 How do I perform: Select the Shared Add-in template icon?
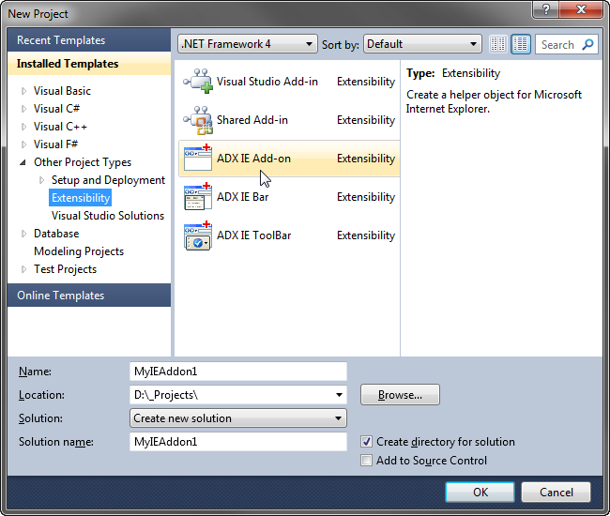point(198,120)
